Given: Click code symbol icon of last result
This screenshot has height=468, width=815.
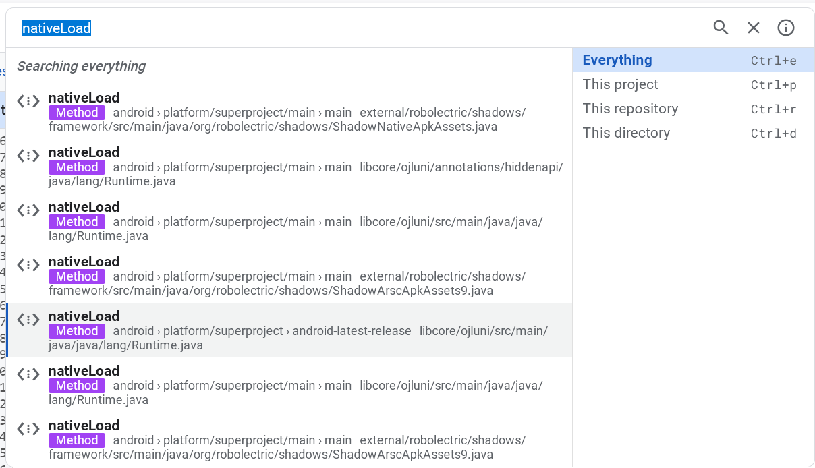Looking at the screenshot, I should [x=28, y=429].
